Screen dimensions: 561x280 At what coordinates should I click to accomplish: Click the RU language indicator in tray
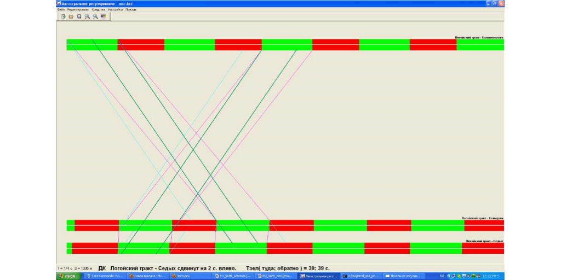click(442, 276)
